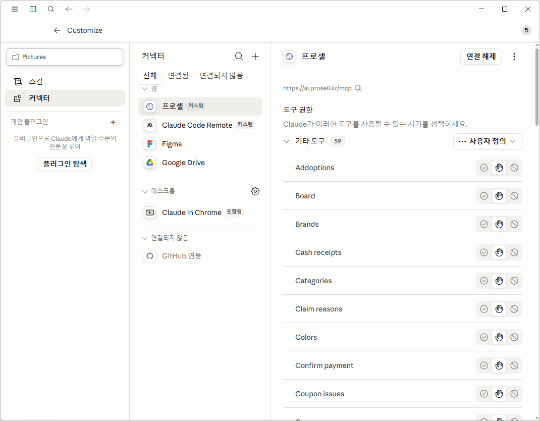Viewport: 540px width, 421px height.
Task: Set Coupon issues to always allow
Action: 484,394
